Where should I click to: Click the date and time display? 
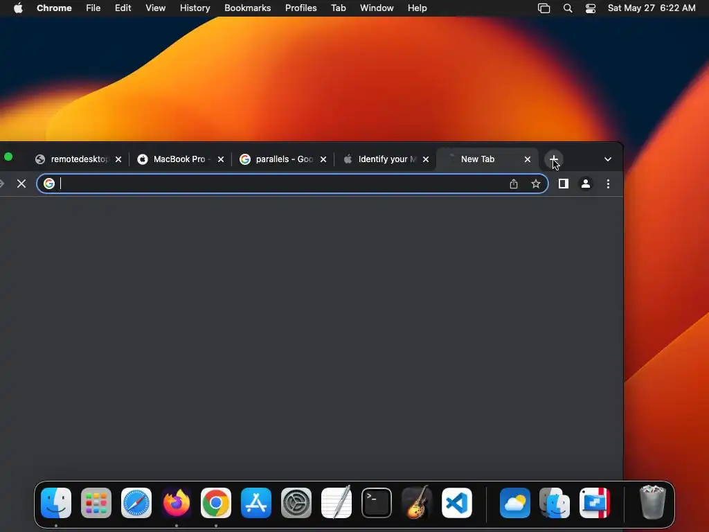tap(652, 8)
